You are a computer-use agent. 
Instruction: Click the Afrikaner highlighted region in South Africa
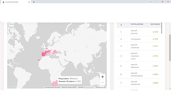pos(54,83)
